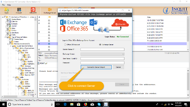This screenshot has height=107, width=190.
Task: Collapse Bandeja de entrada tree node
Action: 8,44
